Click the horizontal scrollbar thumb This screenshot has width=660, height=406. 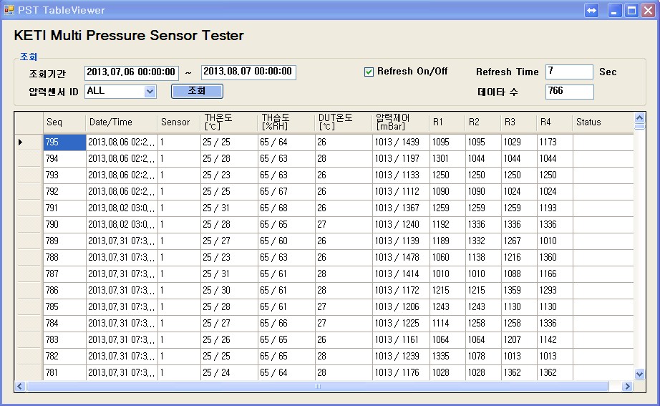coord(318,386)
